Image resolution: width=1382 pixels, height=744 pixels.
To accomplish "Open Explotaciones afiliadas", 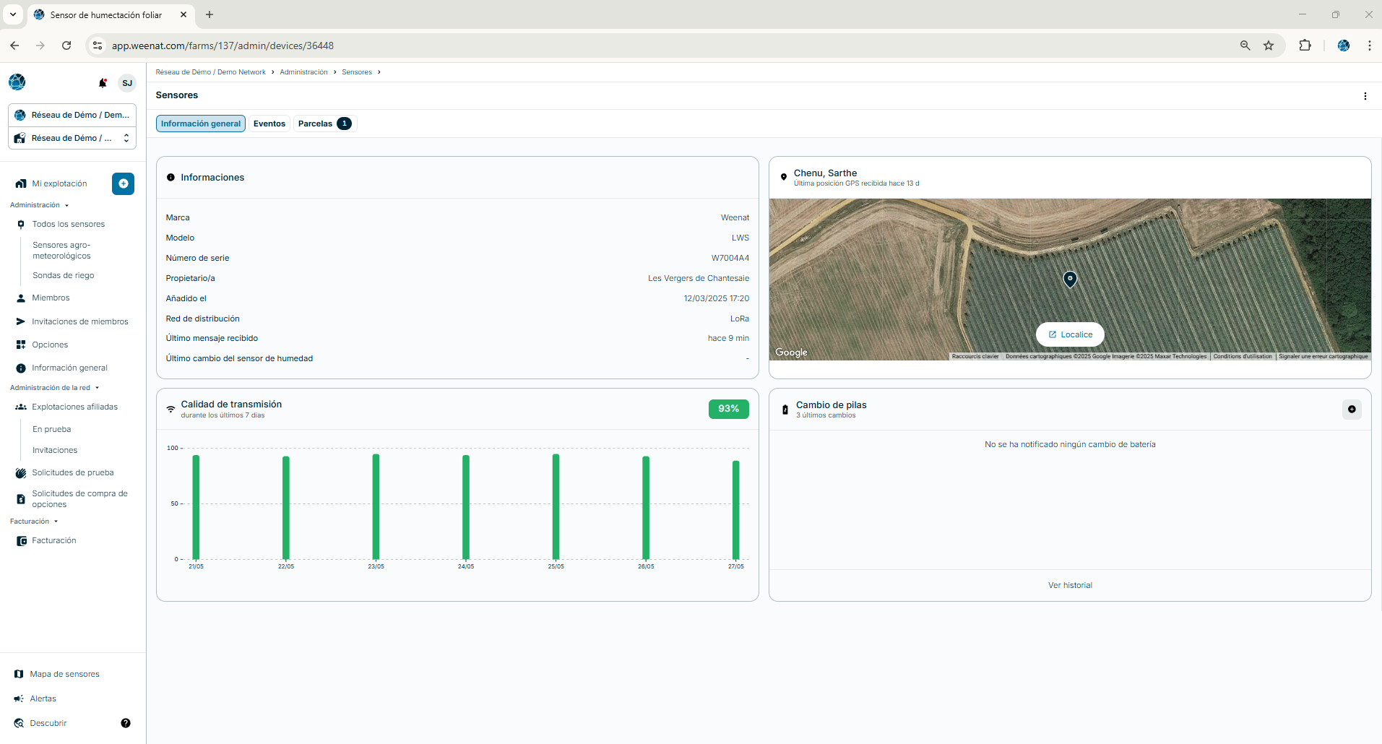I will click(x=74, y=407).
